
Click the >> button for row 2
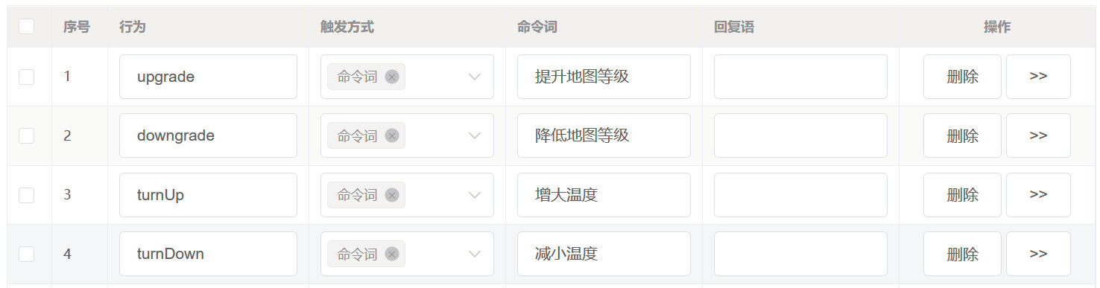tap(1038, 135)
